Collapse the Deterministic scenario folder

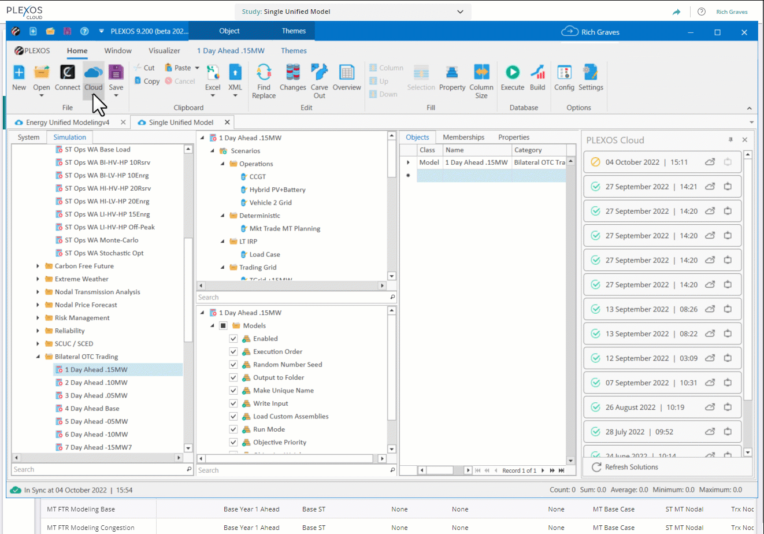click(222, 216)
